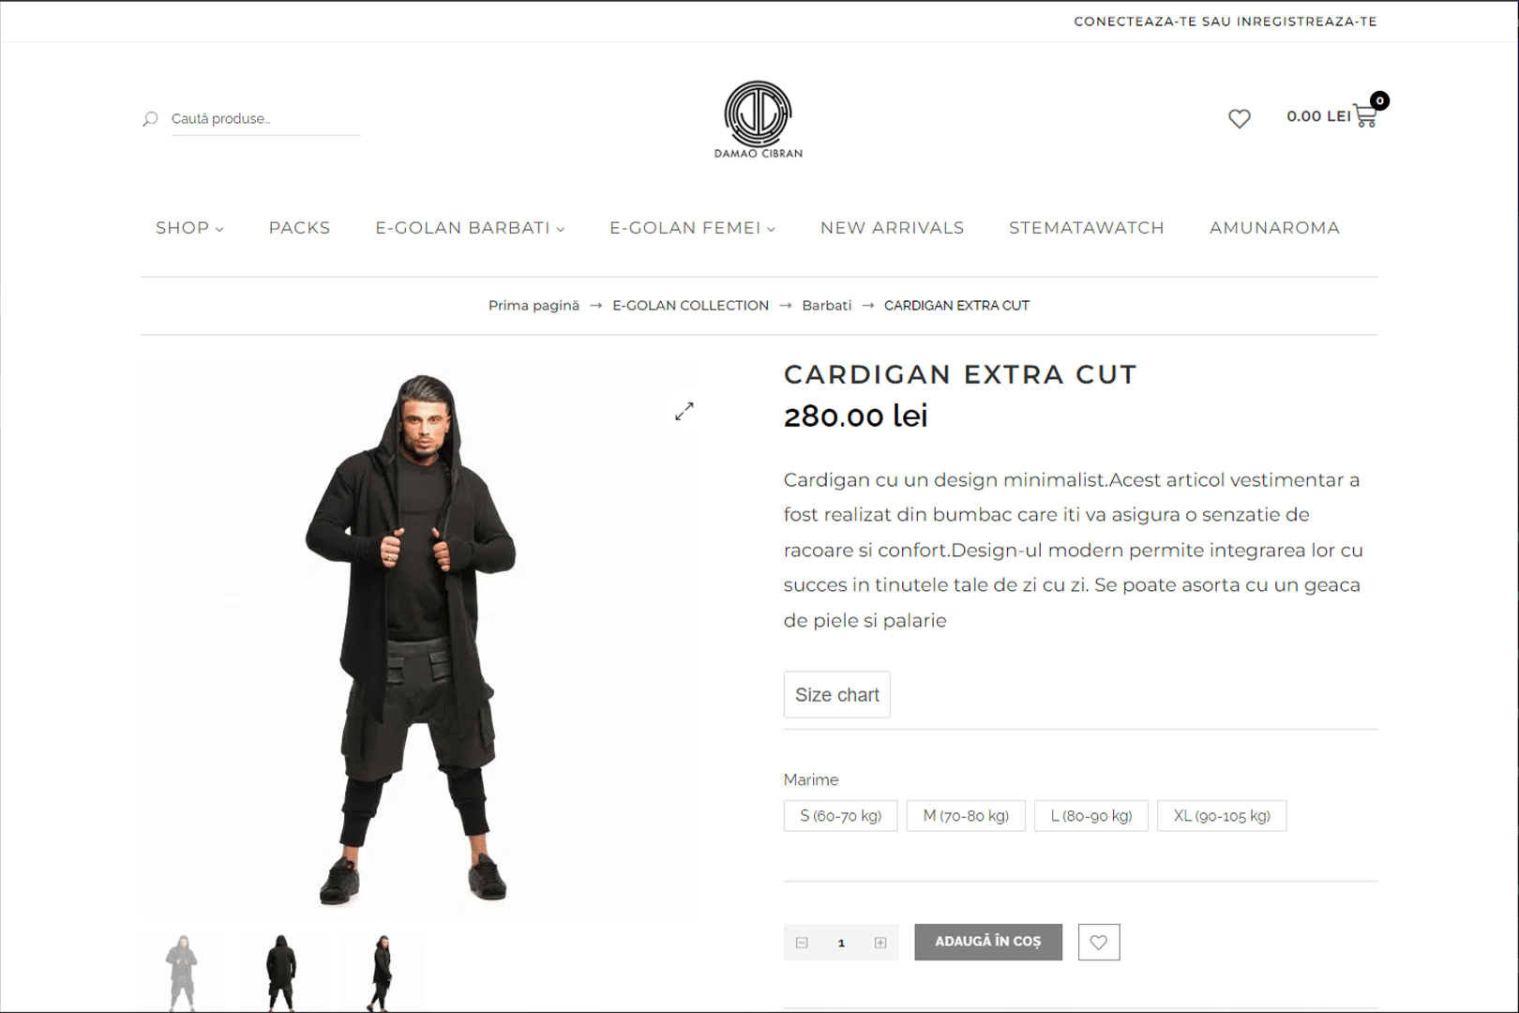This screenshot has width=1519, height=1013.
Task: Expand product image to fullscreen
Action: [x=684, y=411]
